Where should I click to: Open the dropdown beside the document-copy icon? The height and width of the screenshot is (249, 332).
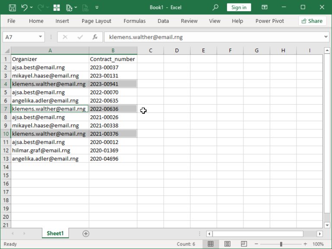pos(76,7)
